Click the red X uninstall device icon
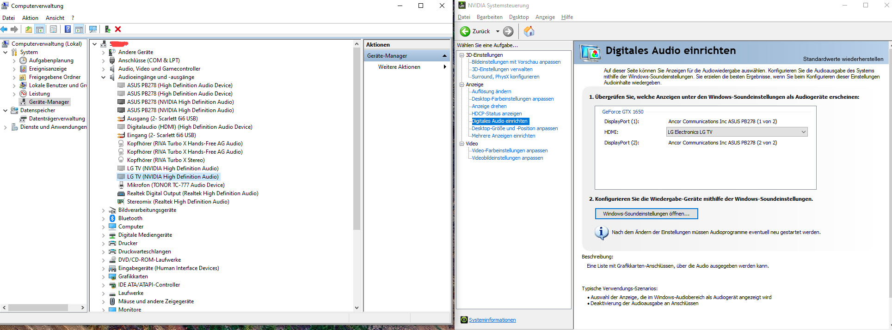 tap(118, 29)
